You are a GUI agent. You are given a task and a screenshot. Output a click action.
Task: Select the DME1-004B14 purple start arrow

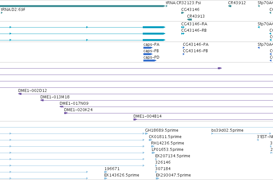(135, 119)
